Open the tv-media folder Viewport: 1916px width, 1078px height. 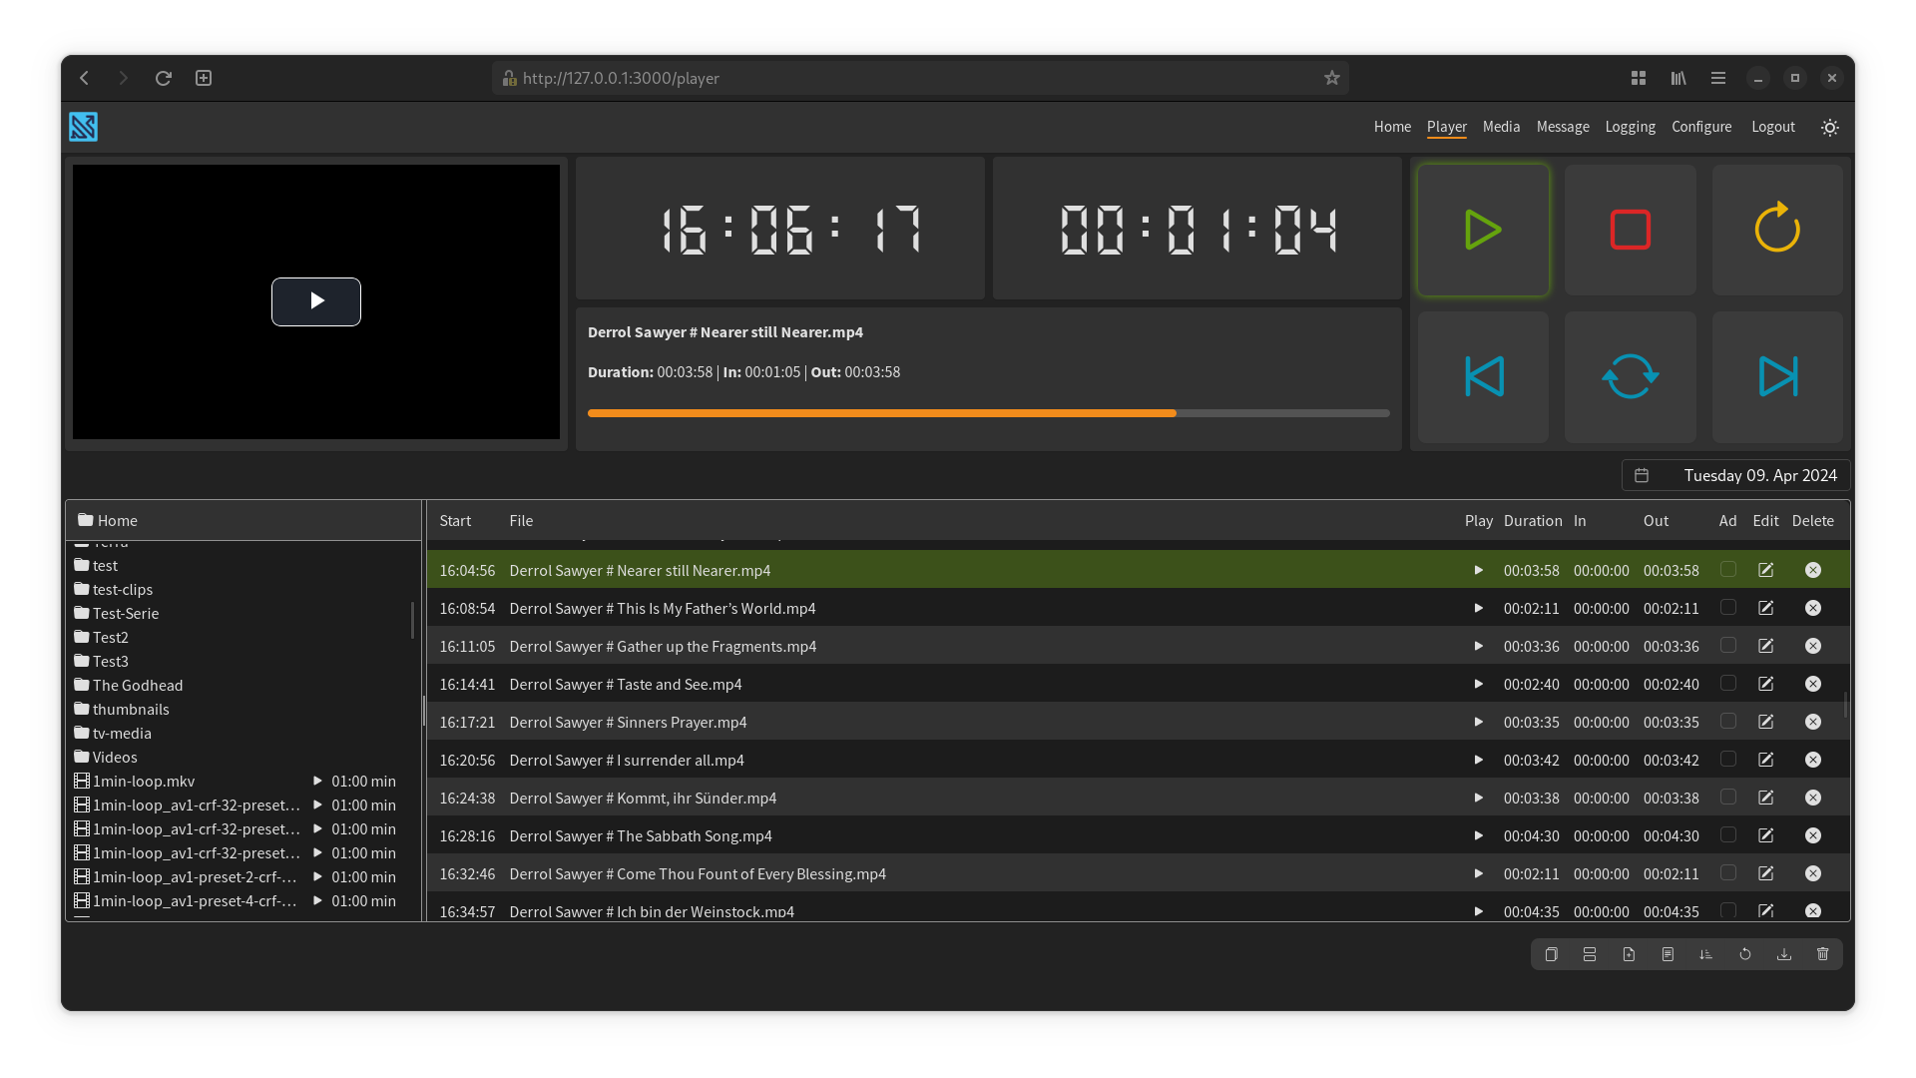point(112,733)
